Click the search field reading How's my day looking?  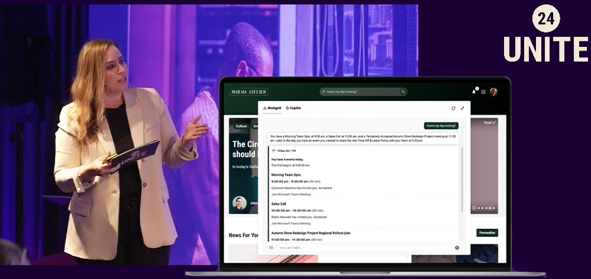[x=363, y=92]
